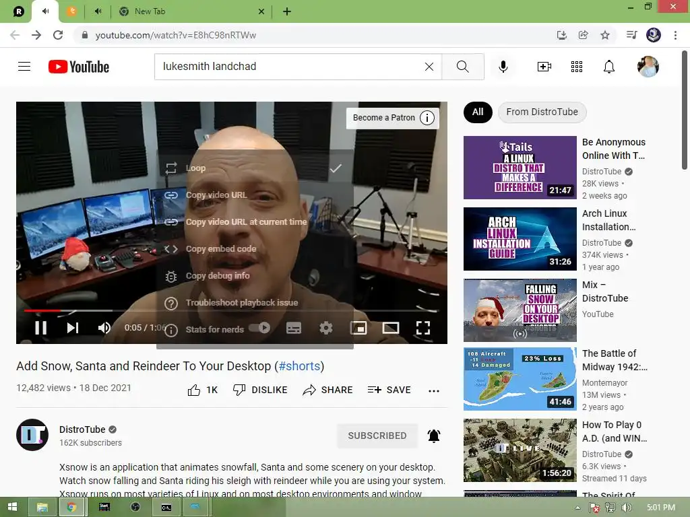Image resolution: width=690 pixels, height=517 pixels.
Task: Open YouTube apps grid
Action: (577, 67)
